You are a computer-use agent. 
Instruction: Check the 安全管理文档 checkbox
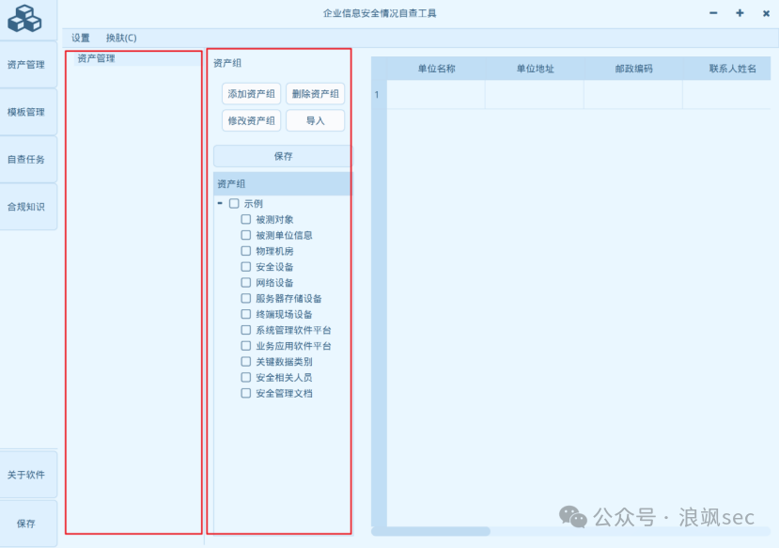(246, 394)
